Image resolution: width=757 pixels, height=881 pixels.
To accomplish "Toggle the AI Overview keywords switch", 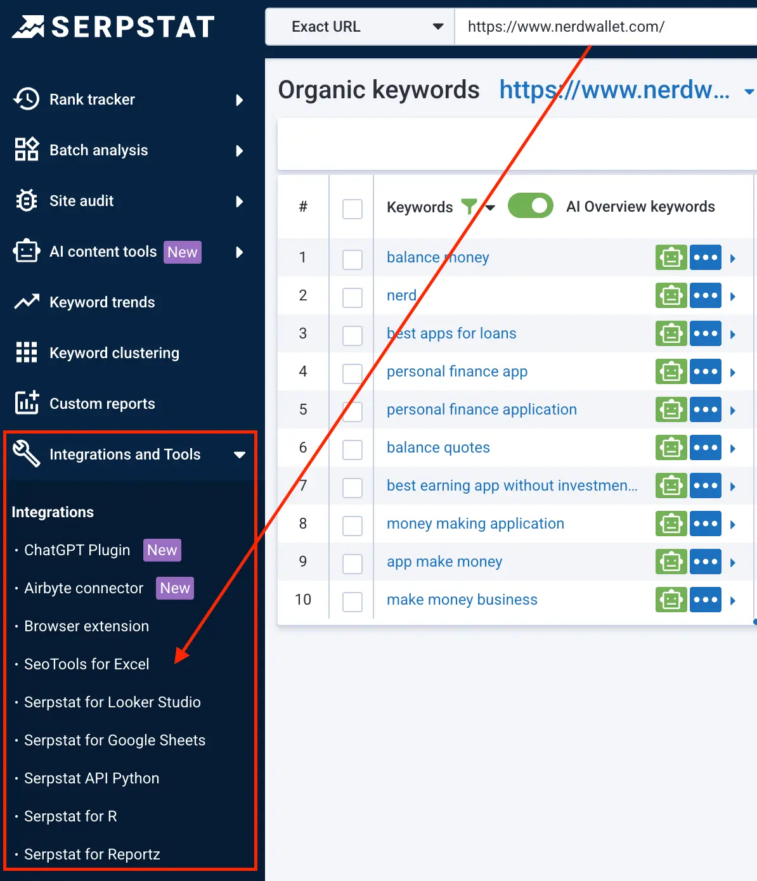I will pos(531,206).
